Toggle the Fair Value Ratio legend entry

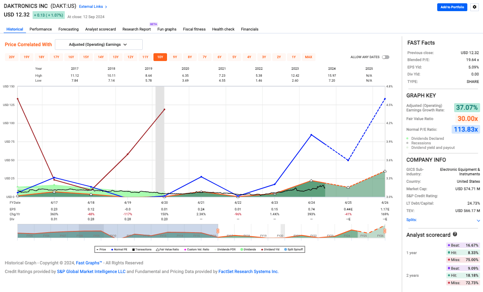tap(167, 250)
